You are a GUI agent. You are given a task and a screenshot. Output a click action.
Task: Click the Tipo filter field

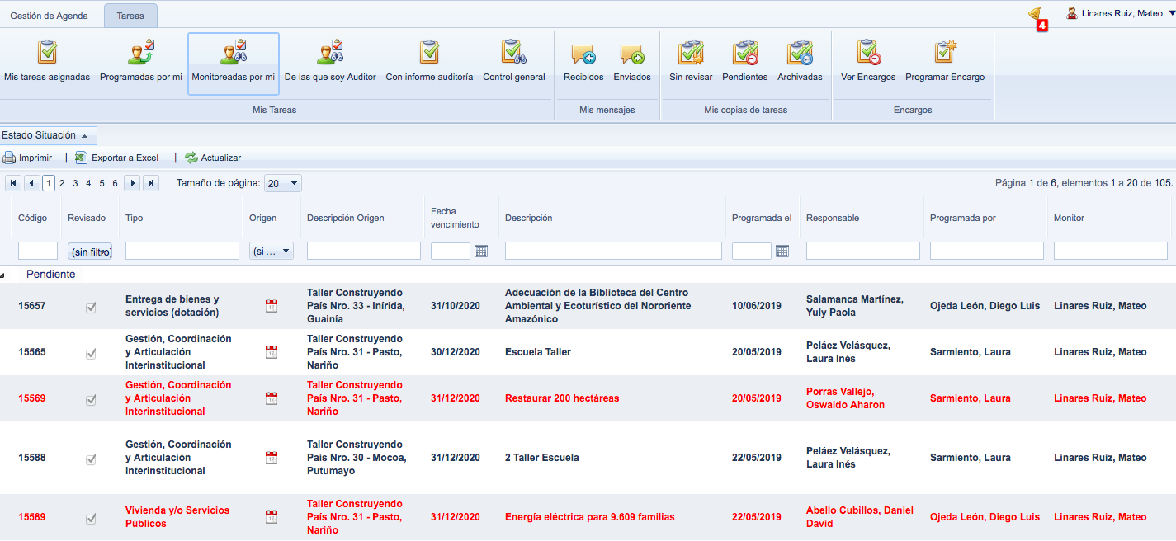(x=182, y=251)
